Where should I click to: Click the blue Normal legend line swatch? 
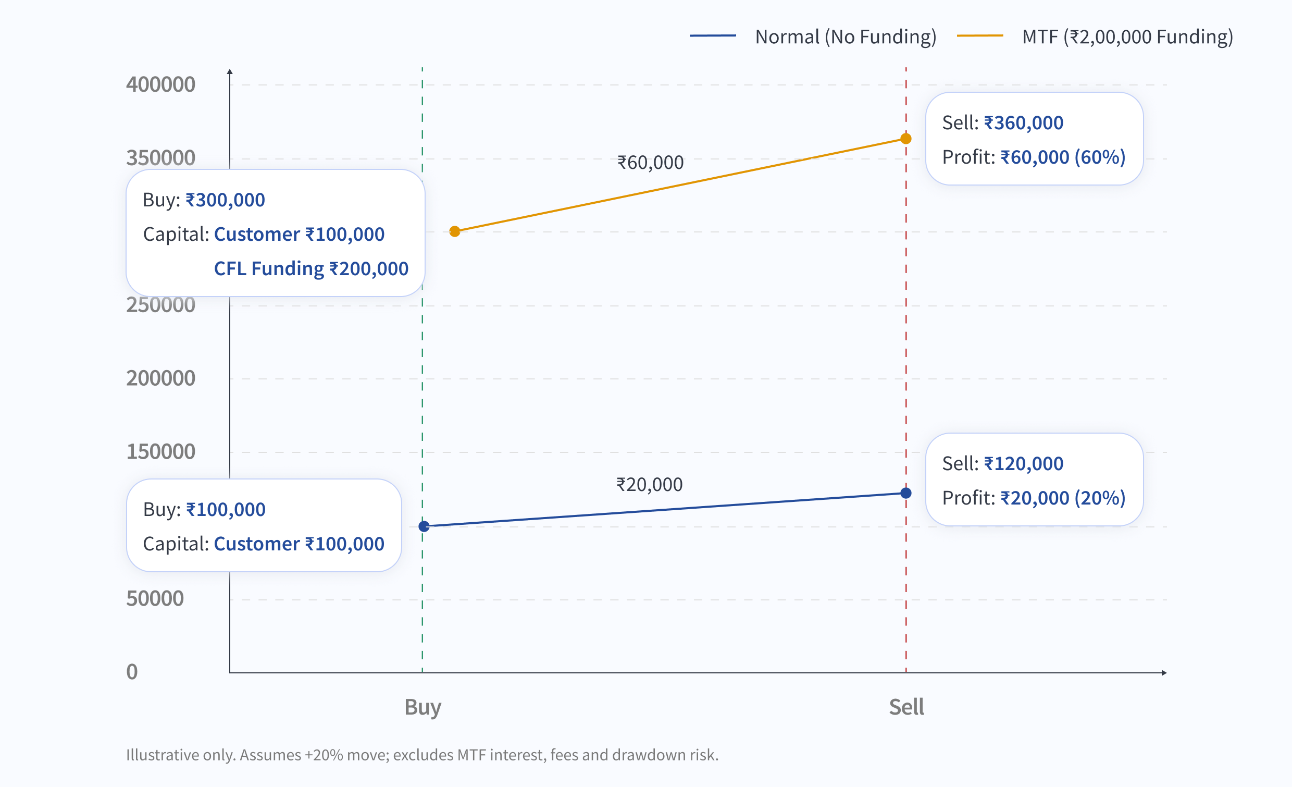coord(713,35)
